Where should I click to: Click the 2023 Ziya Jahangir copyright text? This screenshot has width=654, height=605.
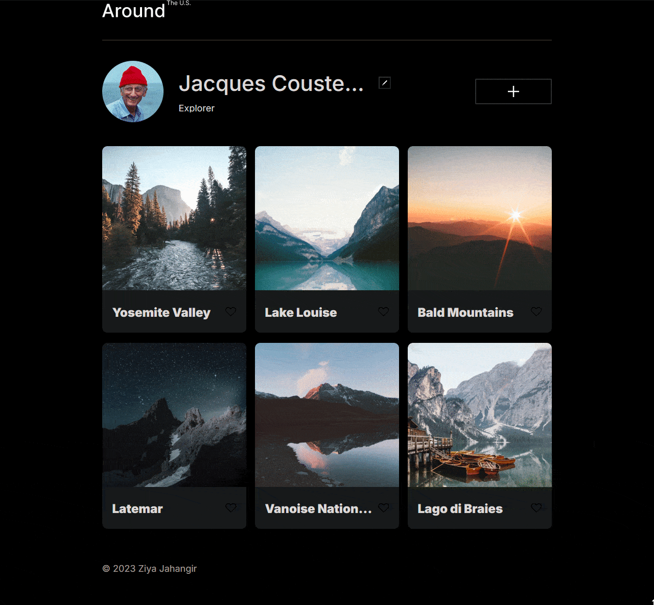[x=150, y=569]
